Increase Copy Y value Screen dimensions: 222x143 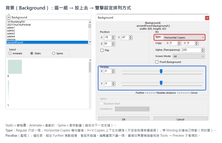[196, 42]
